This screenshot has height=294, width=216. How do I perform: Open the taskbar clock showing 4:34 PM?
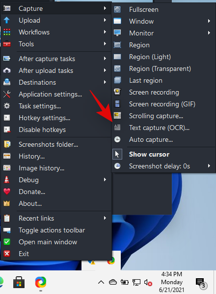click(172, 282)
